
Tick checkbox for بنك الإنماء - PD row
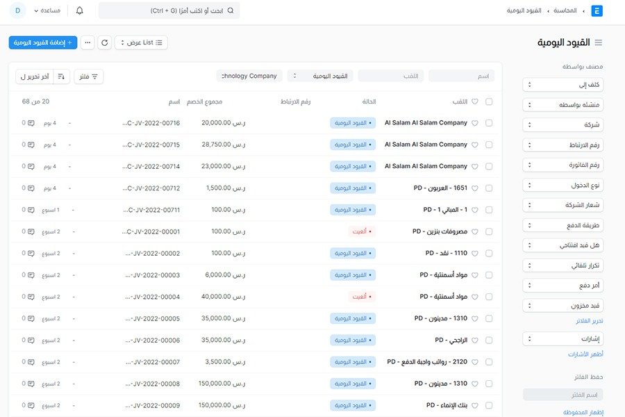point(489,405)
